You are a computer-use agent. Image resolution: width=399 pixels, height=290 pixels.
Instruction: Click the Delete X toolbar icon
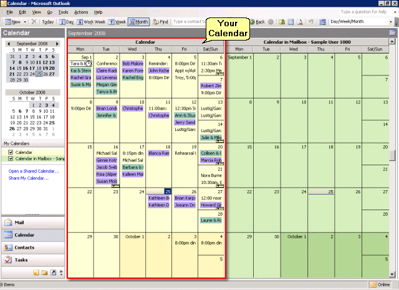click(34, 22)
